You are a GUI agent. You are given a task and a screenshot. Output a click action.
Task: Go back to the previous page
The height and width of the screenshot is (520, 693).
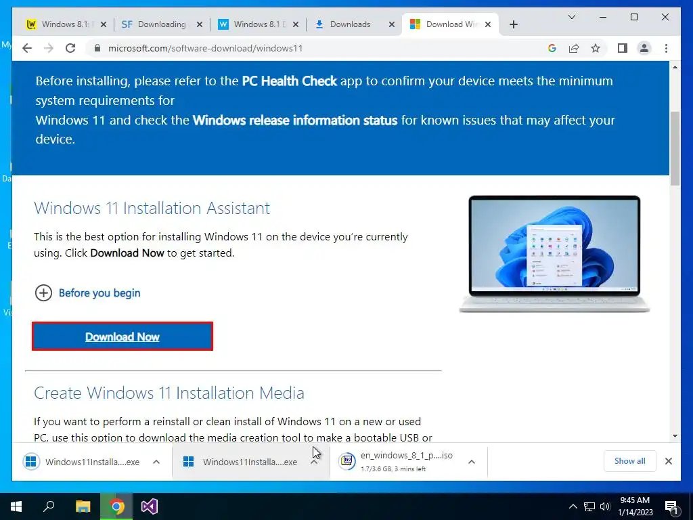(x=27, y=48)
